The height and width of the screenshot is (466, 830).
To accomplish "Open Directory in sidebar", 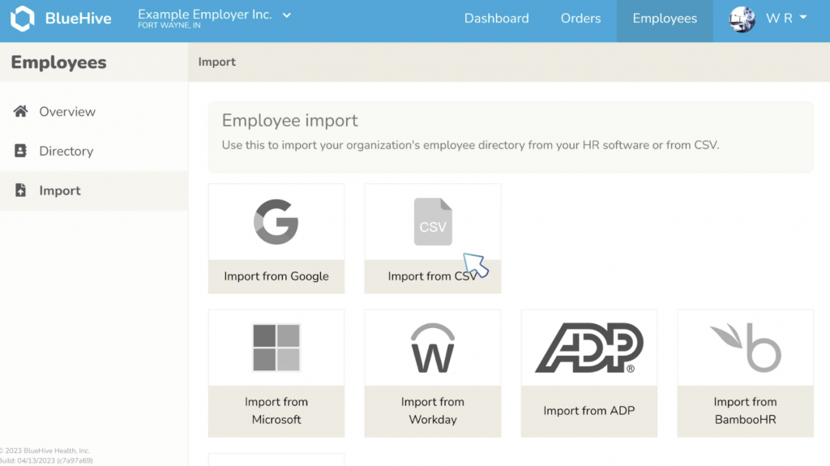I will tap(66, 152).
